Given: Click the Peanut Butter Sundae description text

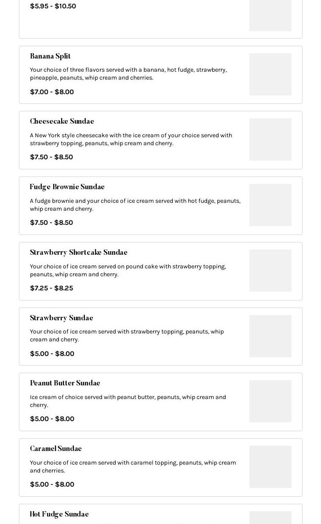Looking at the screenshot, I should pyautogui.click(x=128, y=401).
